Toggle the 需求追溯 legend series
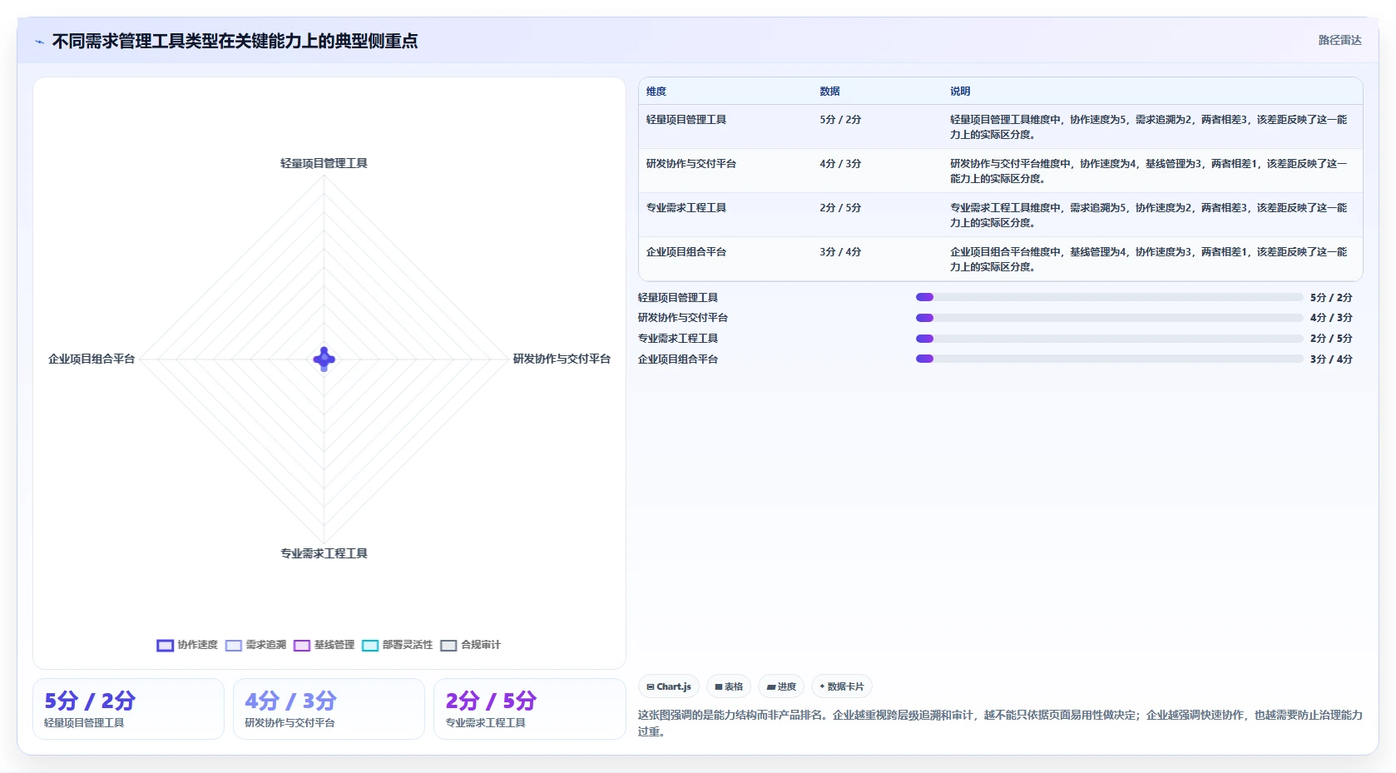Screen dimensions: 1396x773 pos(255,645)
